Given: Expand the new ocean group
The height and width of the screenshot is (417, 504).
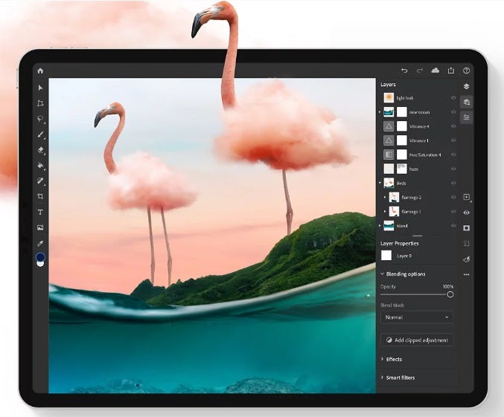Looking at the screenshot, I should [x=380, y=112].
